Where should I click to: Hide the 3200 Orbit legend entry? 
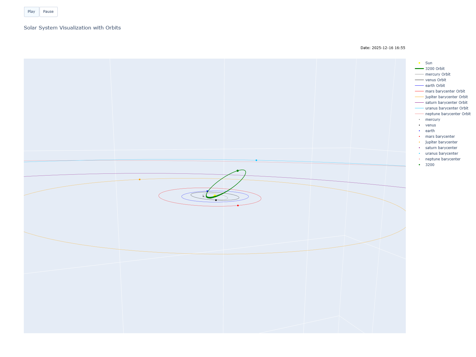pyautogui.click(x=435, y=69)
